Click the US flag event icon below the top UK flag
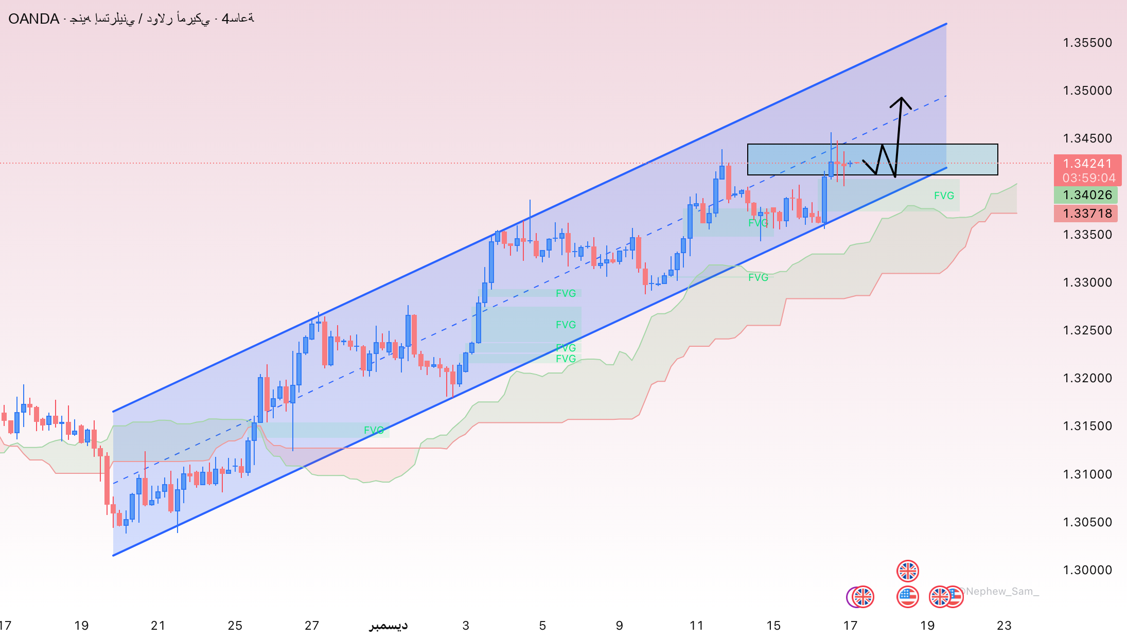The width and height of the screenshot is (1127, 639). pyautogui.click(x=907, y=597)
